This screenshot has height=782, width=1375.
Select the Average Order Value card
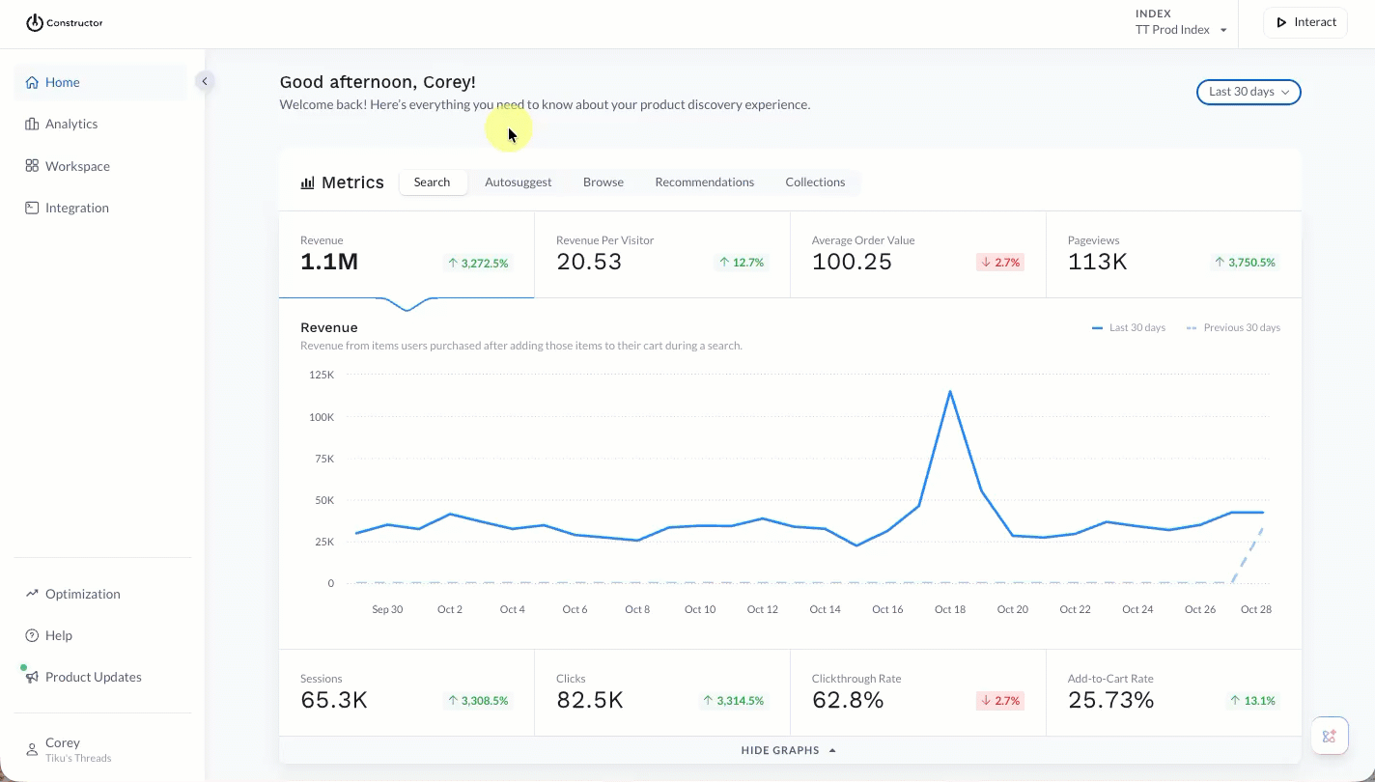point(918,255)
